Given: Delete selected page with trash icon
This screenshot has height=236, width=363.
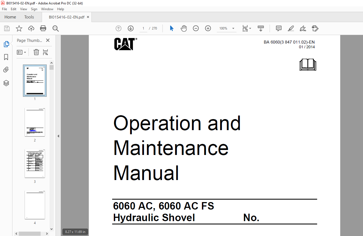Looking at the screenshot, I should coord(36,52).
